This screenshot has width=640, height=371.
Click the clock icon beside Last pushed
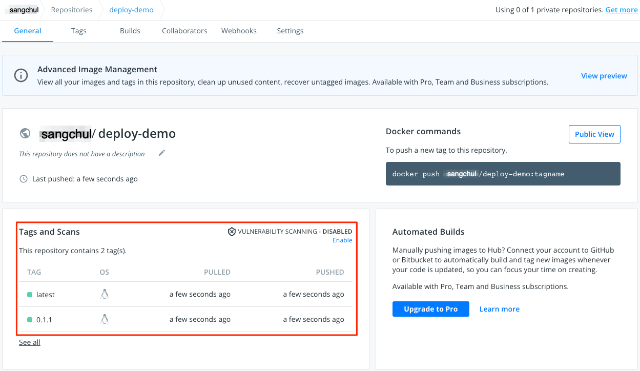coord(24,179)
